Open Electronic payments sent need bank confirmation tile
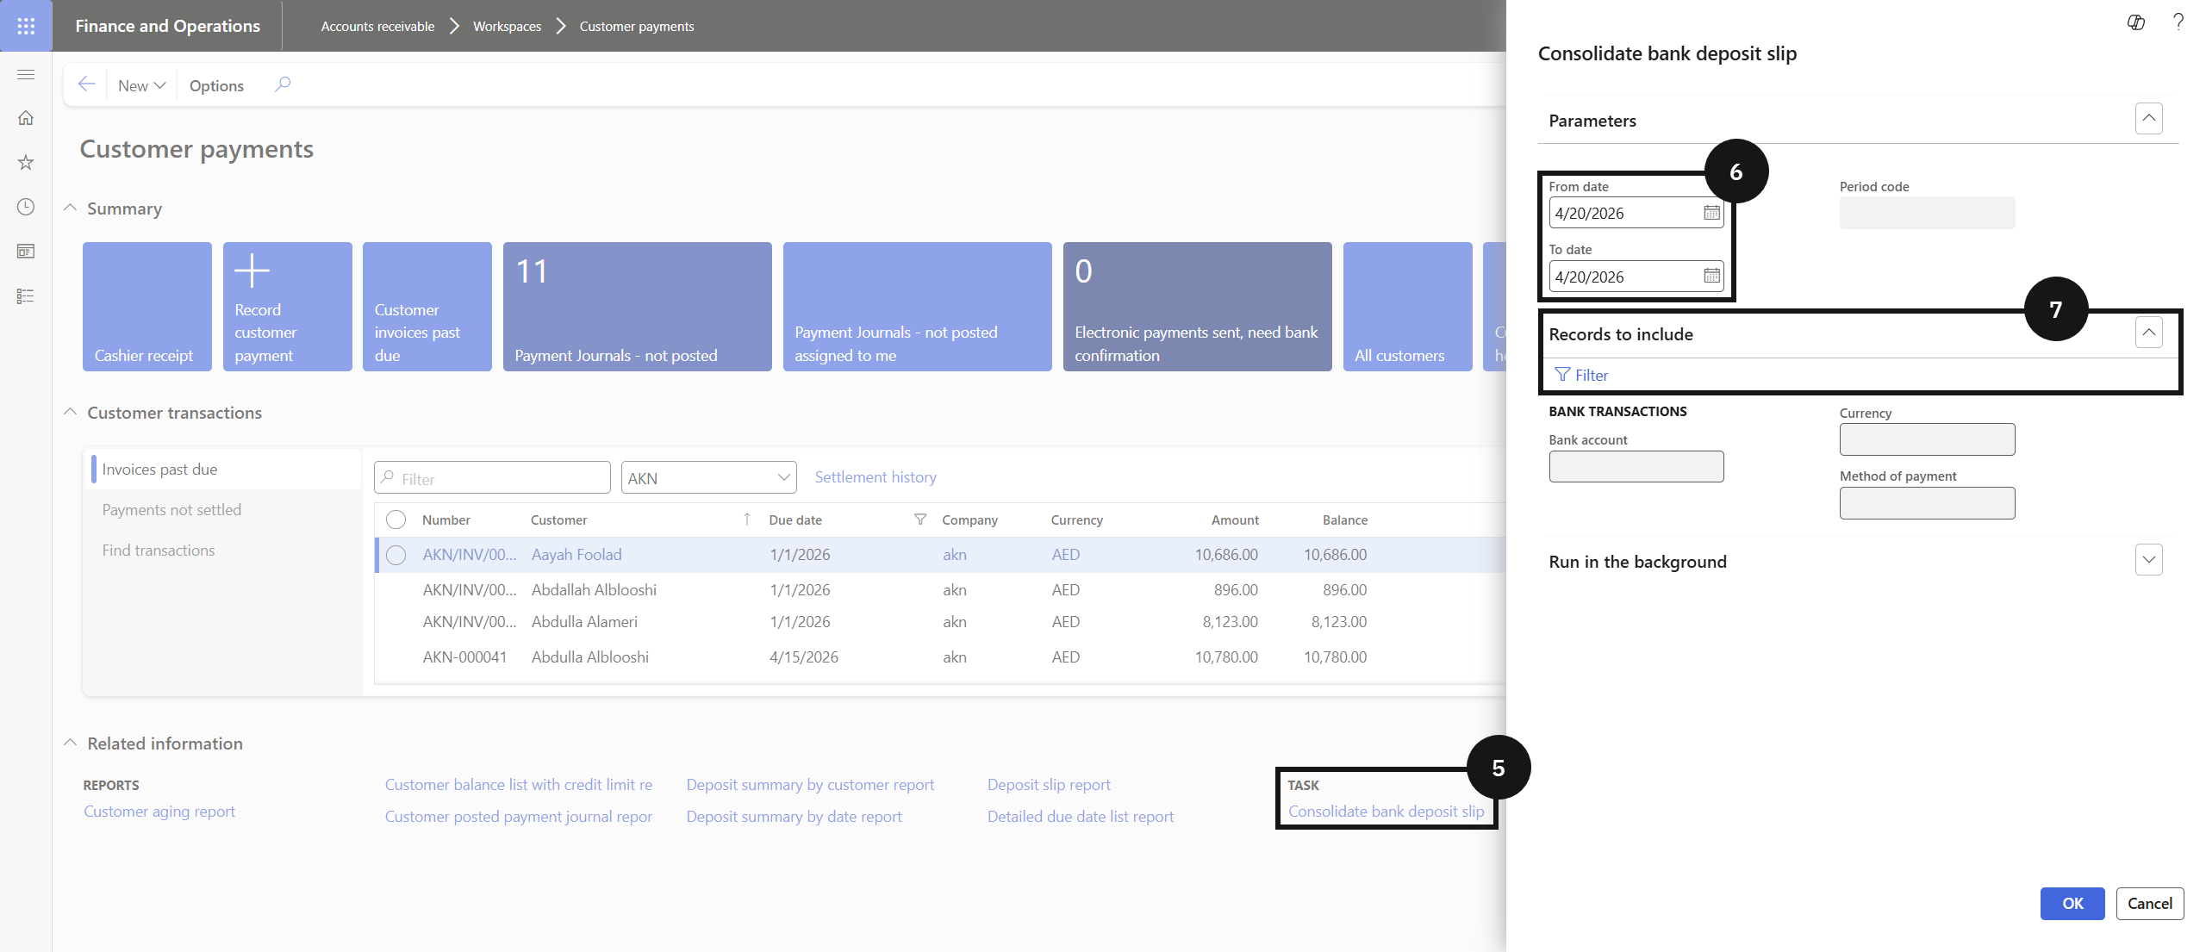The height and width of the screenshot is (952, 2206). point(1198,307)
